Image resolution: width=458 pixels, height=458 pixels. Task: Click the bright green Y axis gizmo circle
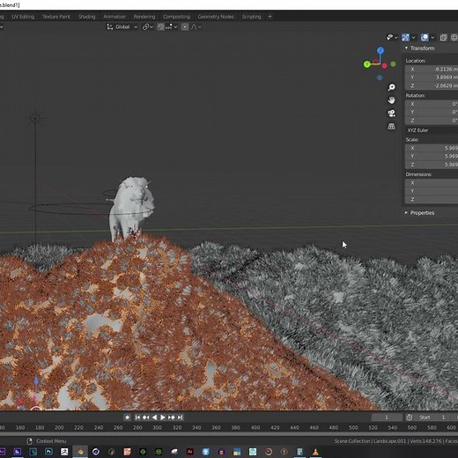366,64
